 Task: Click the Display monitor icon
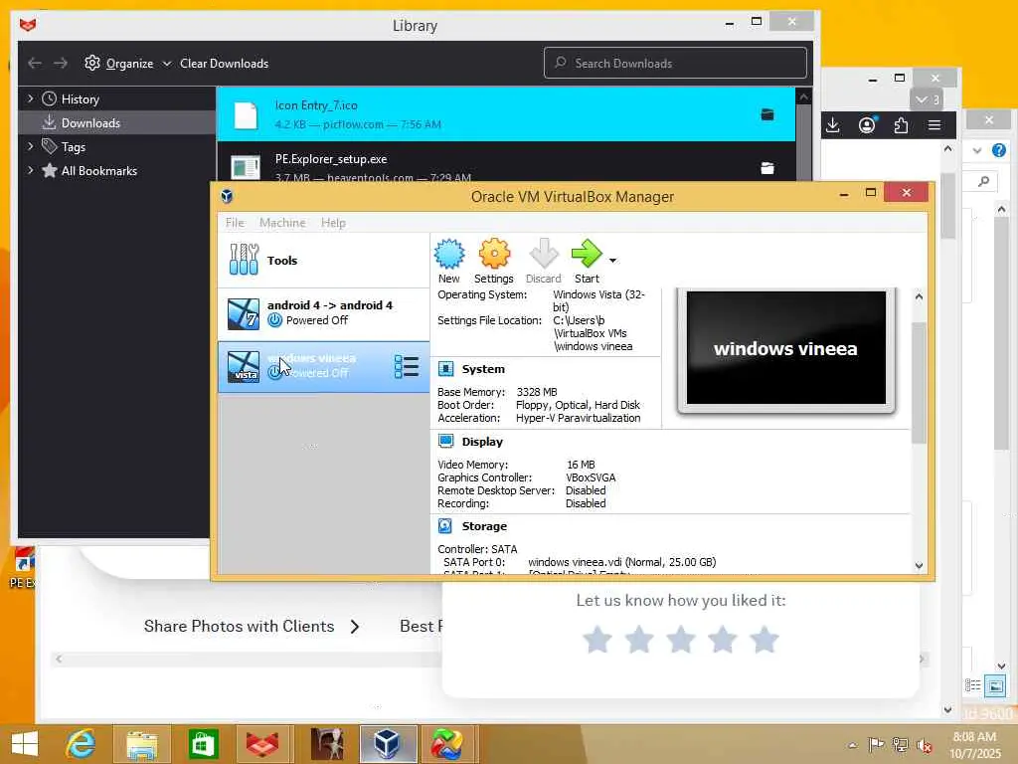pyautogui.click(x=446, y=442)
